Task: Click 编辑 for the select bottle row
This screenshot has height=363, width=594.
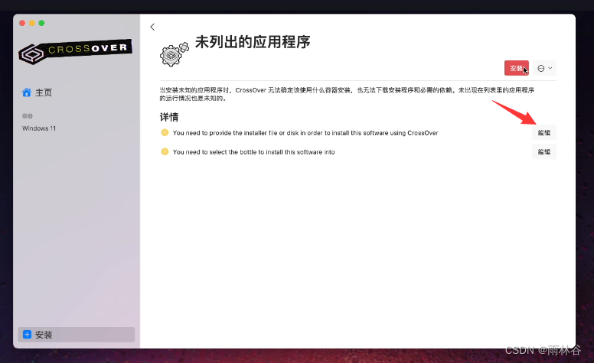Action: point(544,151)
